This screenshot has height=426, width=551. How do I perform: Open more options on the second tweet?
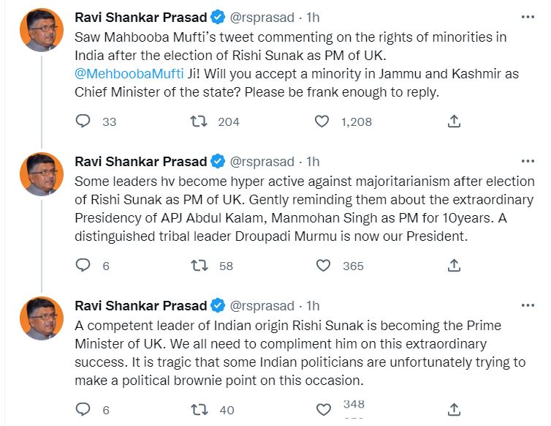pyautogui.click(x=527, y=160)
